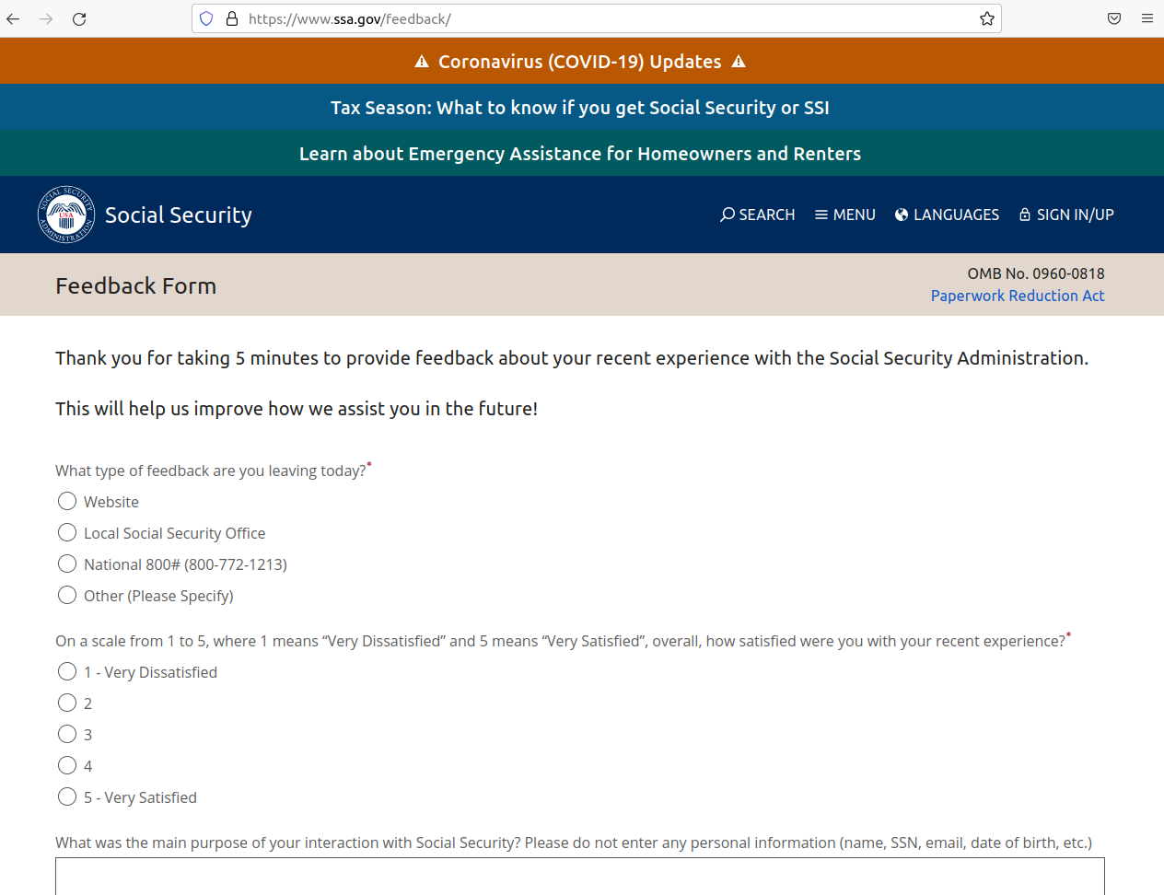Open the Paperwork Reduction Act link

pyautogui.click(x=1018, y=296)
